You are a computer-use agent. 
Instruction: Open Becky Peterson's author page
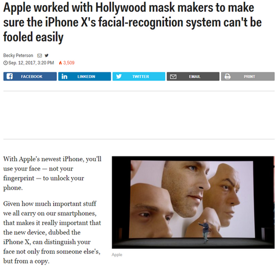(x=18, y=56)
